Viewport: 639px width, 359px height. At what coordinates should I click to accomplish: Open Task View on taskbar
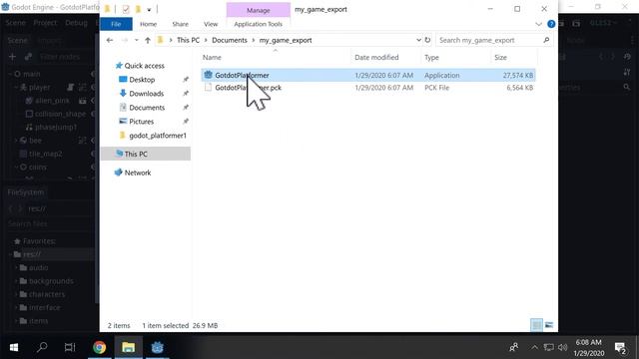coord(70,347)
